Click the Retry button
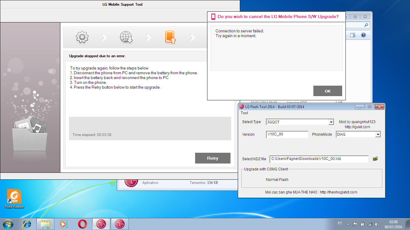Image resolution: width=410 pixels, height=230 pixels. (213, 158)
